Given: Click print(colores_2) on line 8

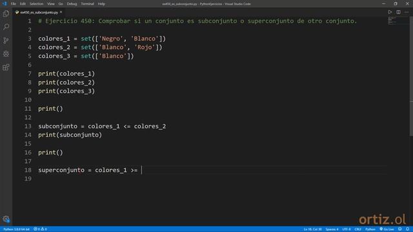Looking at the screenshot, I should coord(66,82).
